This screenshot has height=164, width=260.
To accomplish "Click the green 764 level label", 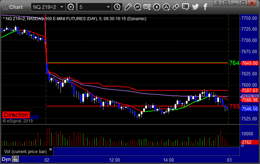I will point(234,63).
